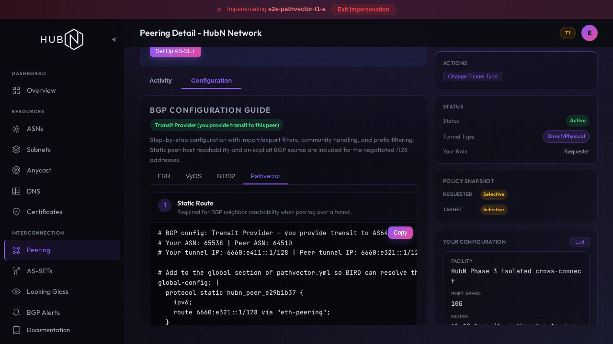Viewport: 613px width, 344px height.
Task: Switch to the BIRD2 config tab
Action: pos(226,176)
